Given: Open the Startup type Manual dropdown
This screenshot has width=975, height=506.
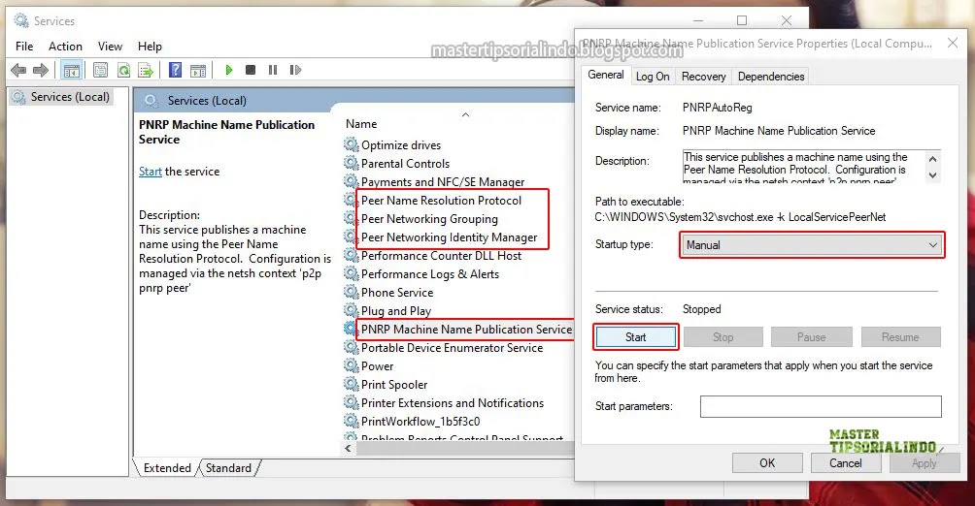Looking at the screenshot, I should [812, 244].
